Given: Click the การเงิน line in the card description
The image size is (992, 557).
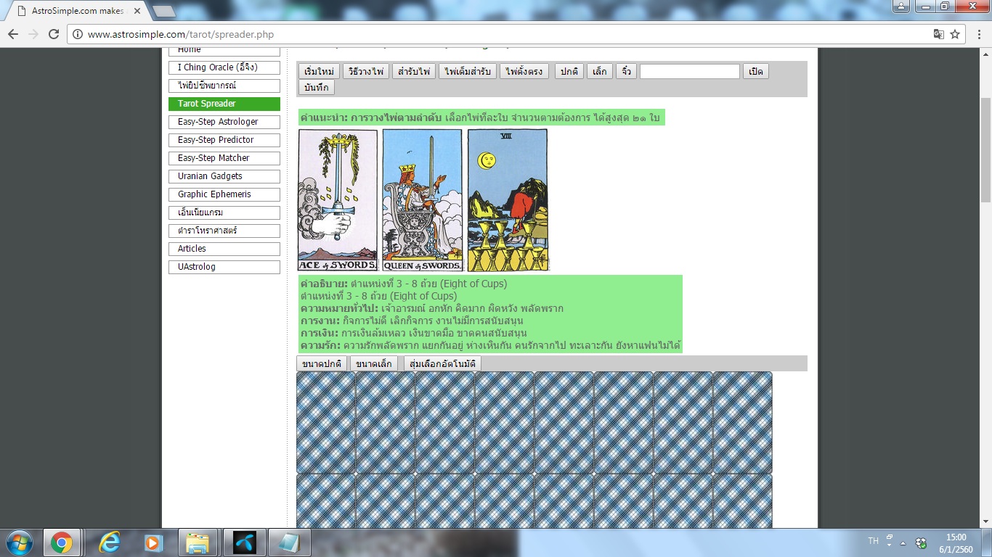Looking at the screenshot, I should pyautogui.click(x=413, y=333).
